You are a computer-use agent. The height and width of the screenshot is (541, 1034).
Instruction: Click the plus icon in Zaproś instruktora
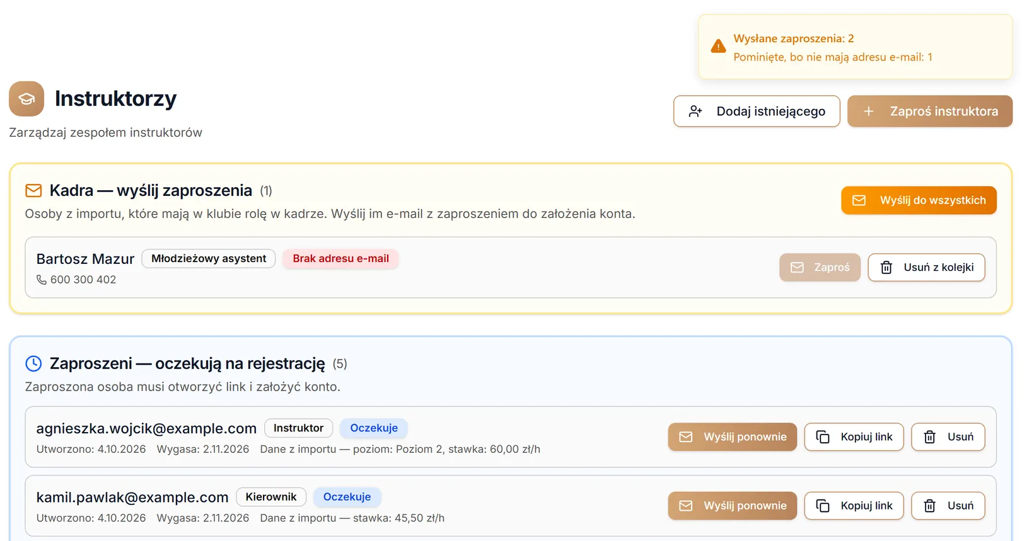pyautogui.click(x=868, y=111)
